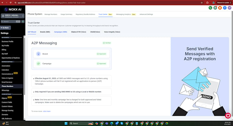Open the Usage Summary tab
233x126 pixels.
pyautogui.click(x=66, y=14)
